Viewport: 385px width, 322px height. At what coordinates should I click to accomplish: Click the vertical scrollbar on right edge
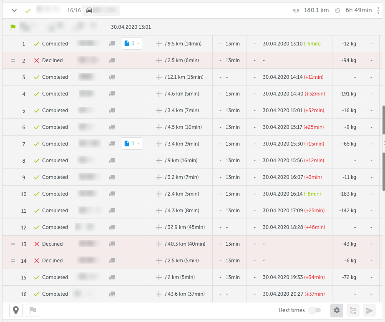tap(383, 146)
